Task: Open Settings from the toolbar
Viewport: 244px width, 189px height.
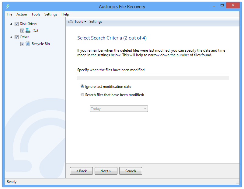Action: (96, 22)
